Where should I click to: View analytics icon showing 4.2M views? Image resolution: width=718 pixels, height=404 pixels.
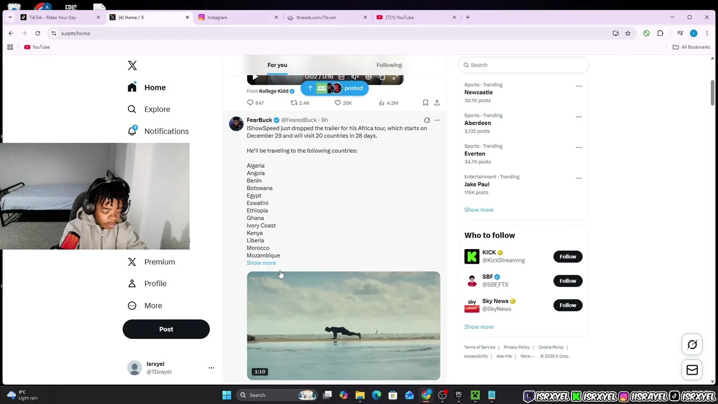381,103
